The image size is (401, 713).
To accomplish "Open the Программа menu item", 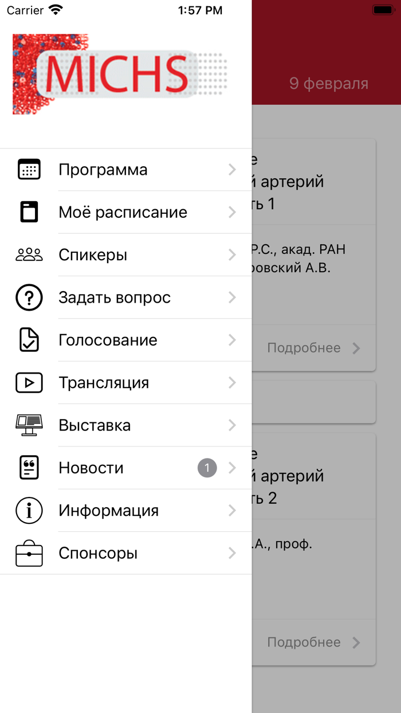I will [x=126, y=170].
